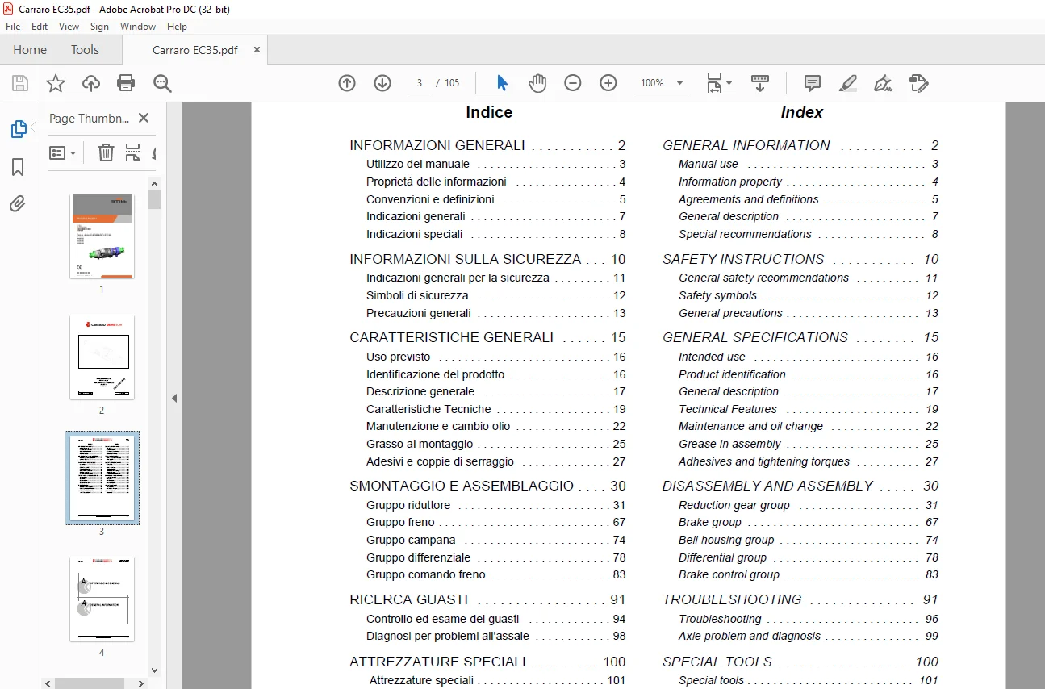The width and height of the screenshot is (1045, 689).
Task: Open the fit page options icon
Action: click(x=718, y=83)
